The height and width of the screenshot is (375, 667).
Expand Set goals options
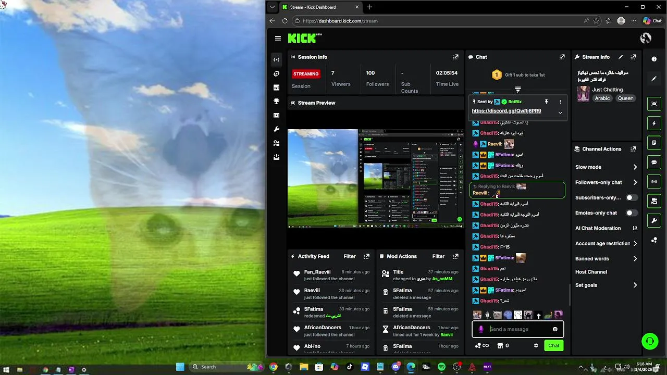[x=635, y=285]
